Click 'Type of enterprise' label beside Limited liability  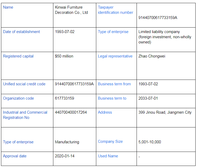click(x=113, y=32)
